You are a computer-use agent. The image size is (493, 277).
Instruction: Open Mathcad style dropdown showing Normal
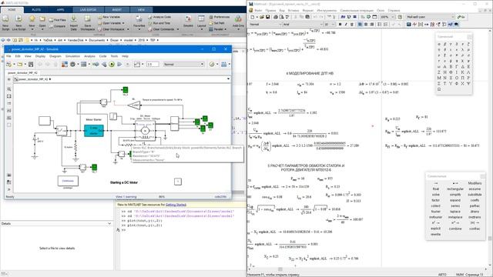point(265,24)
